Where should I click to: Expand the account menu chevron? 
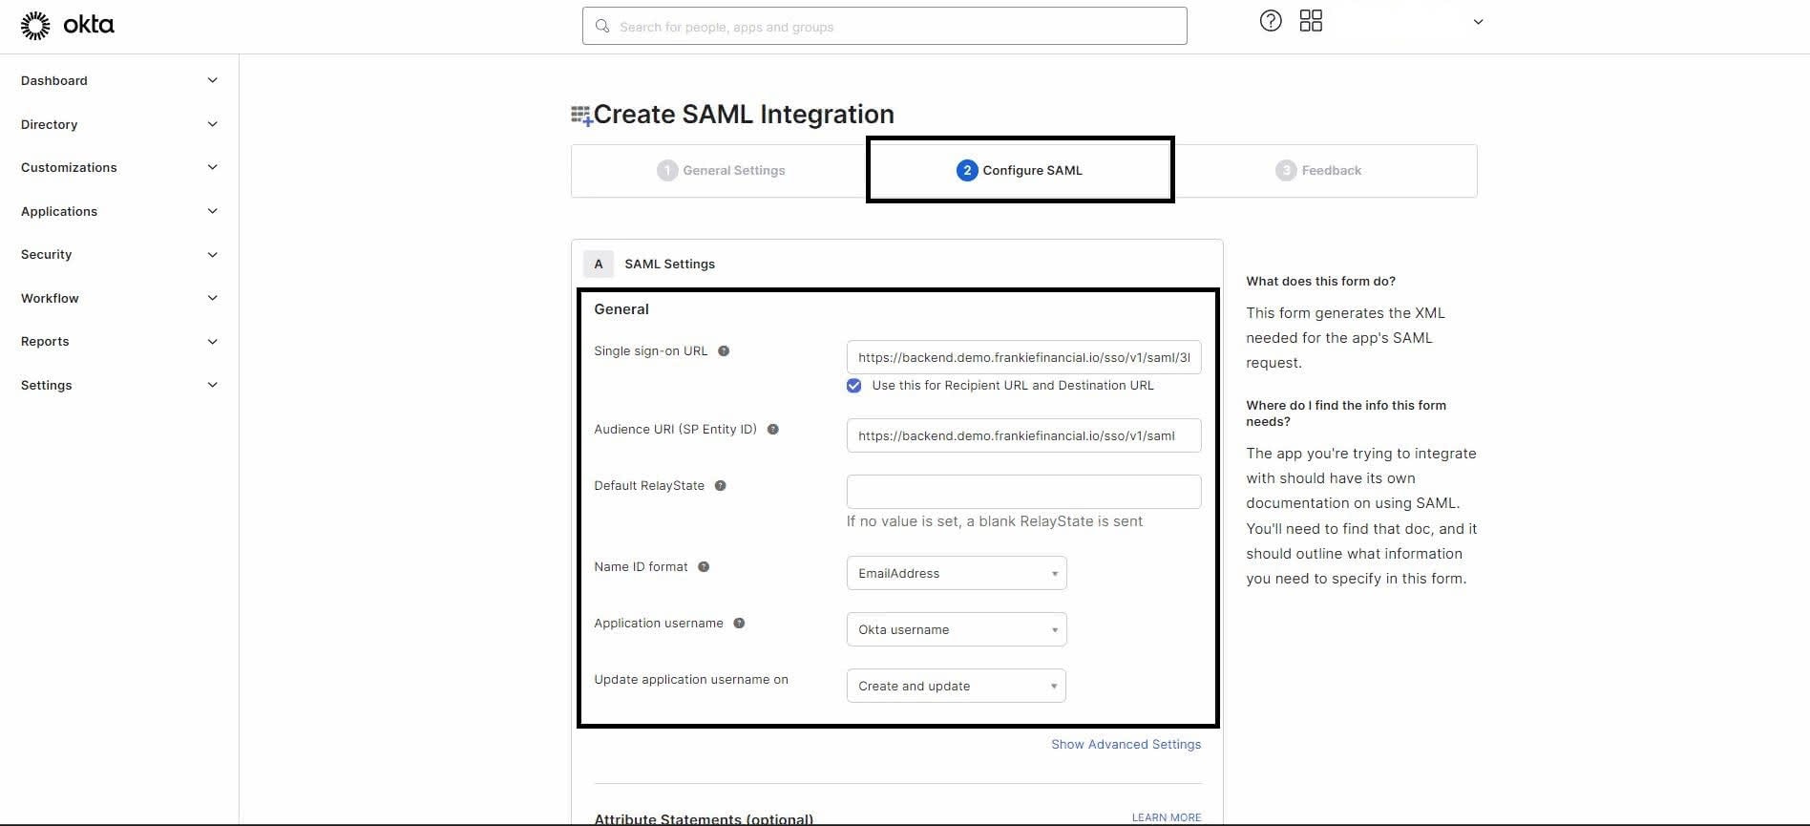tap(1478, 22)
